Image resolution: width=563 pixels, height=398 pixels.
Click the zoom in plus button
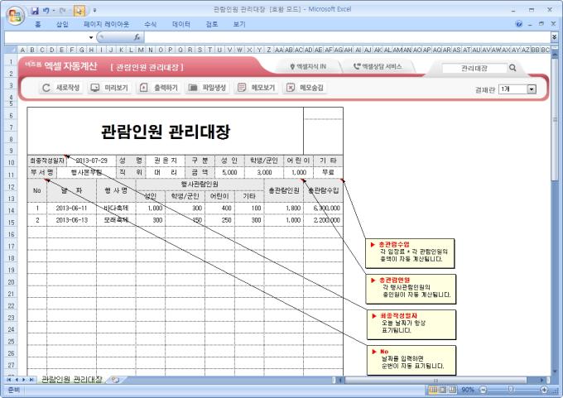tap(544, 390)
